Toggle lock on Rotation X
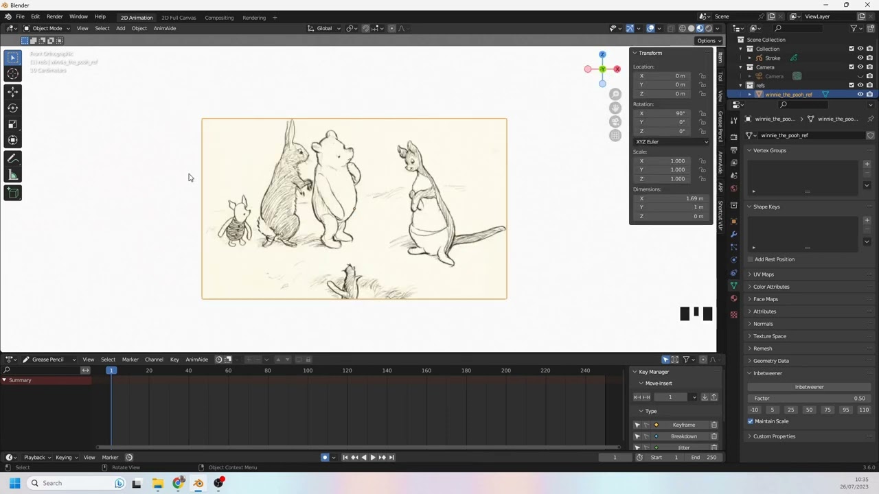This screenshot has height=494, width=879. (x=703, y=113)
